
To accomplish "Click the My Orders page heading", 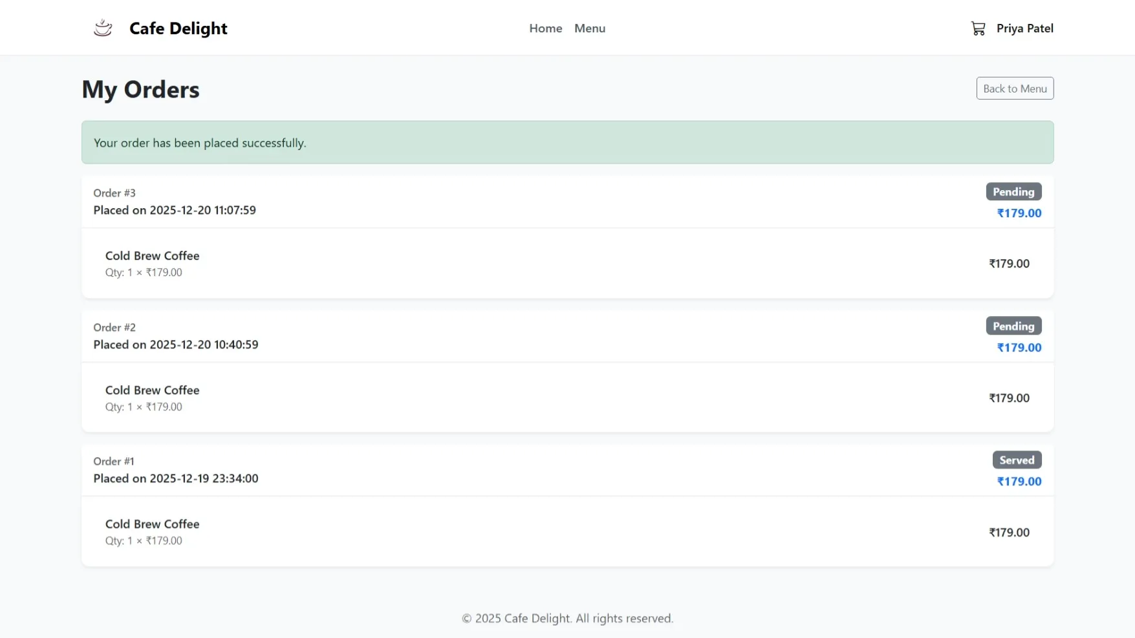I will (140, 89).
